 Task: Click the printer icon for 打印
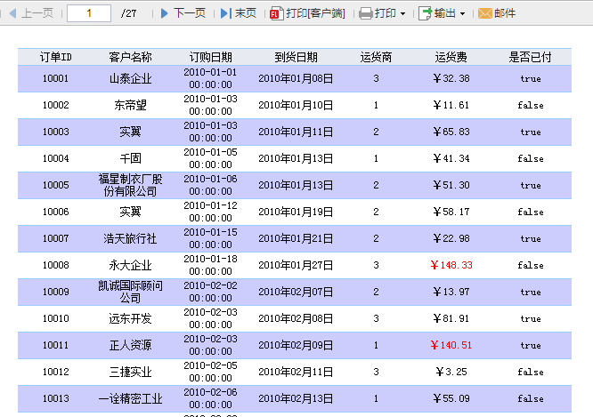[x=365, y=13]
